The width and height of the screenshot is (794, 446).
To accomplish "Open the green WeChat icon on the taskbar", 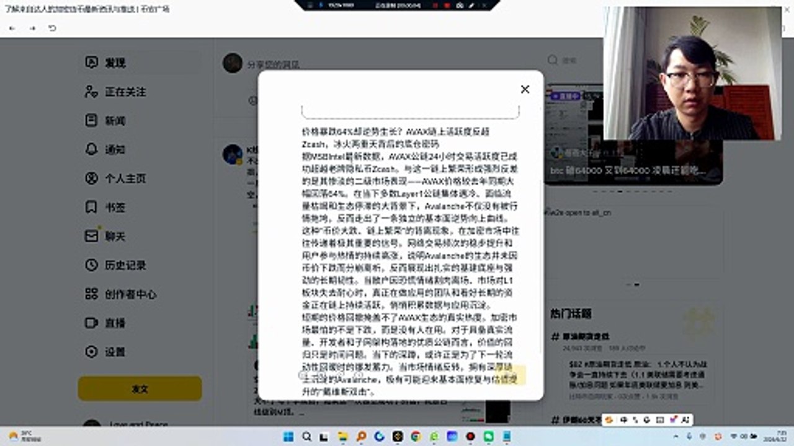I will (488, 437).
